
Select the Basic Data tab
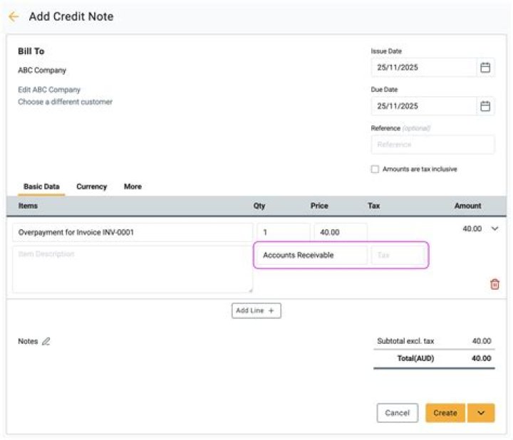point(41,187)
